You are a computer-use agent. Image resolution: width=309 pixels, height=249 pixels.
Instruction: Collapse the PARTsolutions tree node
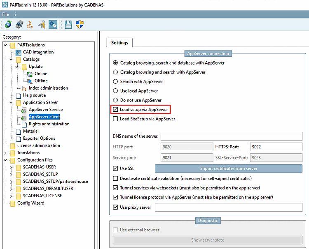pyautogui.click(x=5, y=45)
